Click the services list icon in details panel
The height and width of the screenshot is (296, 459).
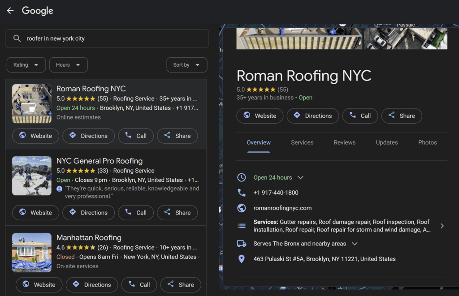click(242, 226)
